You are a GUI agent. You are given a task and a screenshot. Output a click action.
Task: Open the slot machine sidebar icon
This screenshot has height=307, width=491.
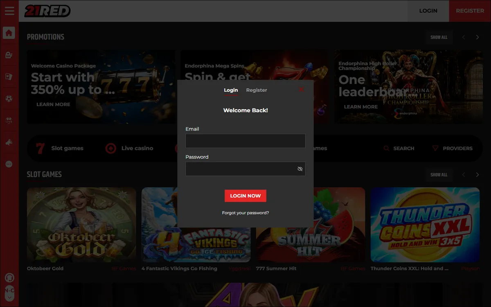[x=9, y=55]
